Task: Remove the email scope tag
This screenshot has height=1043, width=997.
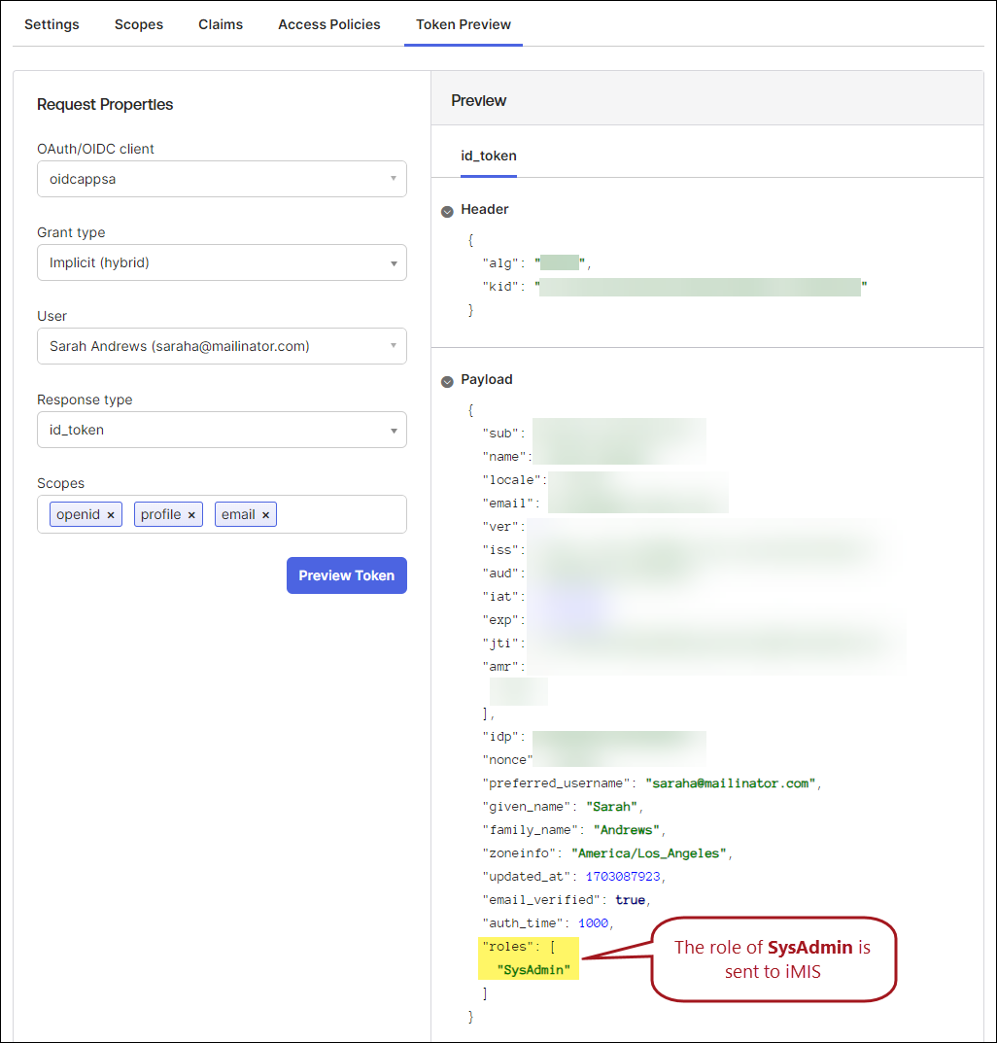Action: [x=265, y=515]
